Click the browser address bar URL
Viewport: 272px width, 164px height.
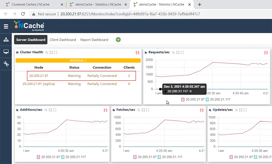tap(130, 14)
